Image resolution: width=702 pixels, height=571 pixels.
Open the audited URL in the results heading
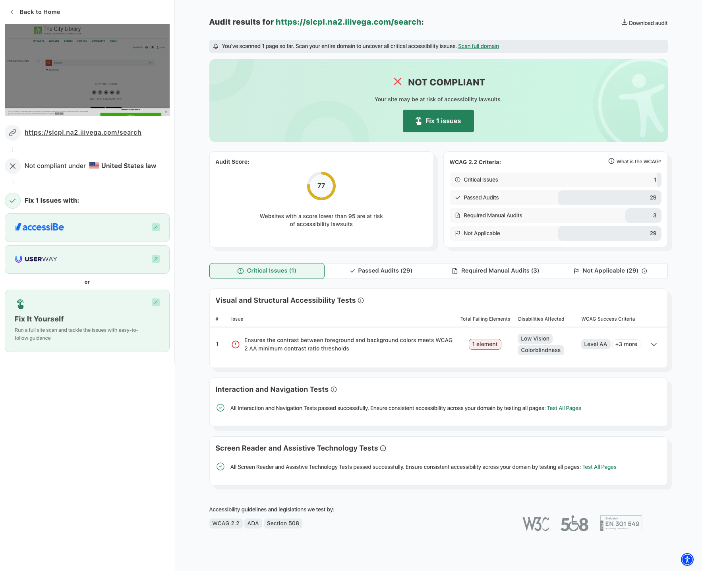[348, 22]
